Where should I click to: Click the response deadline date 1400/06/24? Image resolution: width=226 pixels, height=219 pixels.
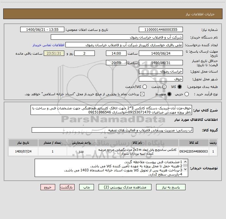pos(161,54)
